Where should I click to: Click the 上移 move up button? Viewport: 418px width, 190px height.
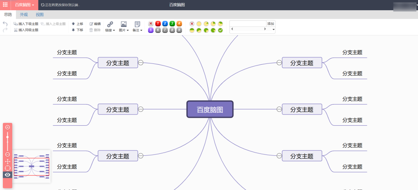[x=77, y=24]
